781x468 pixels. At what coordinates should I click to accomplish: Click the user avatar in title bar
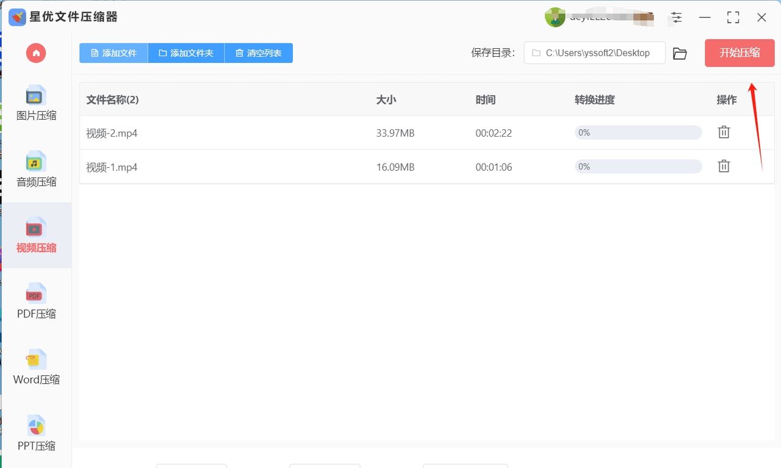555,17
